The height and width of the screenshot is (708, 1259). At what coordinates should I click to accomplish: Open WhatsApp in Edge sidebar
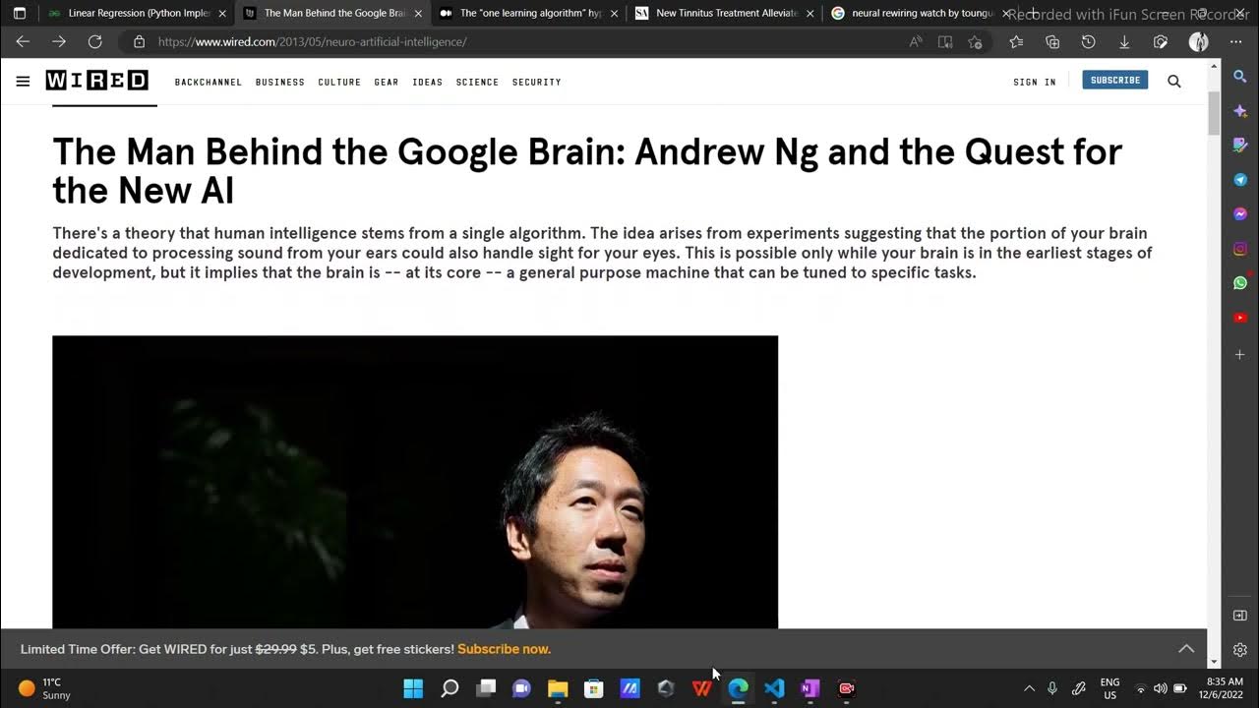coord(1240,283)
